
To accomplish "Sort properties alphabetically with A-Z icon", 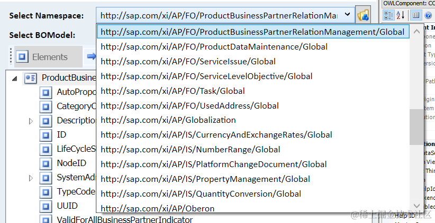I will click(x=400, y=15).
